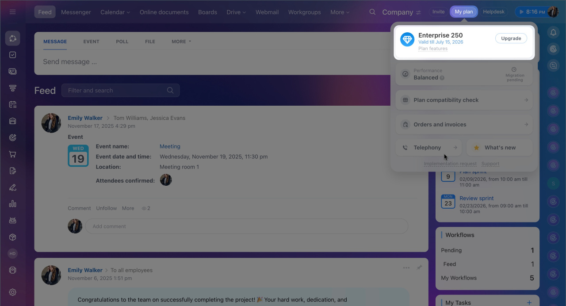
Task: Open the hamburger menu icon
Action: [12, 12]
